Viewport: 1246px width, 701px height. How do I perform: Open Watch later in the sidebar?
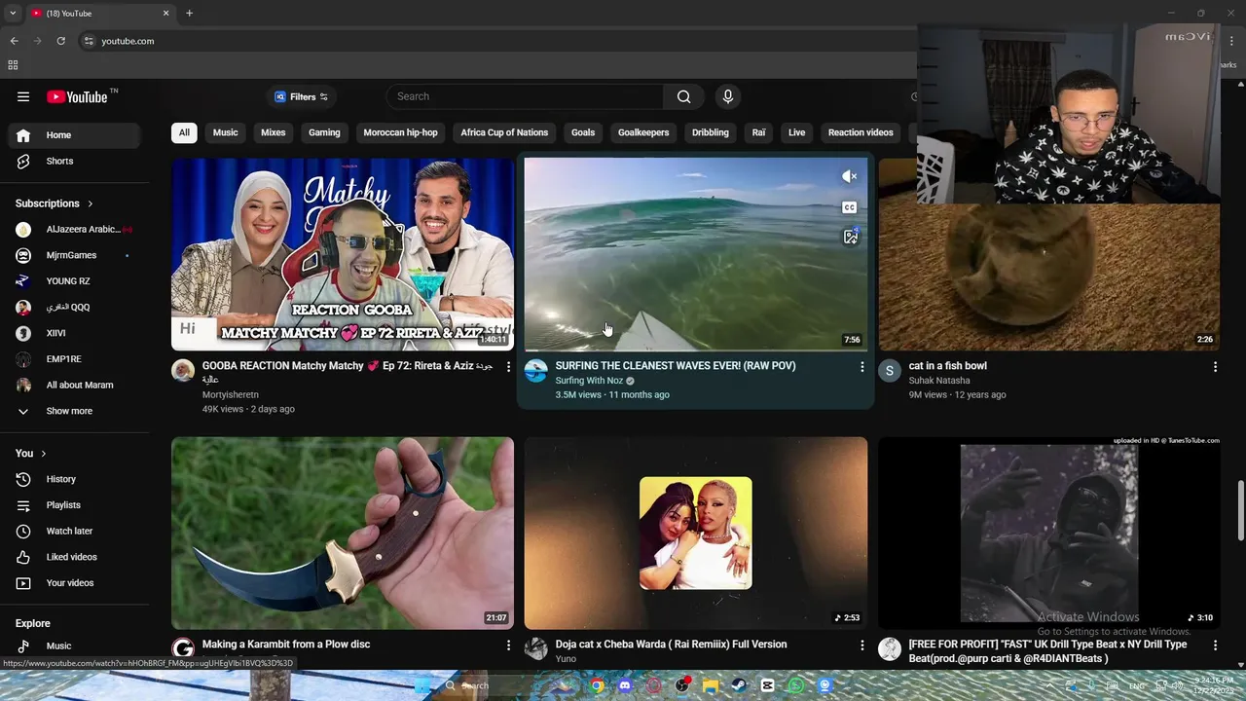pyautogui.click(x=74, y=531)
